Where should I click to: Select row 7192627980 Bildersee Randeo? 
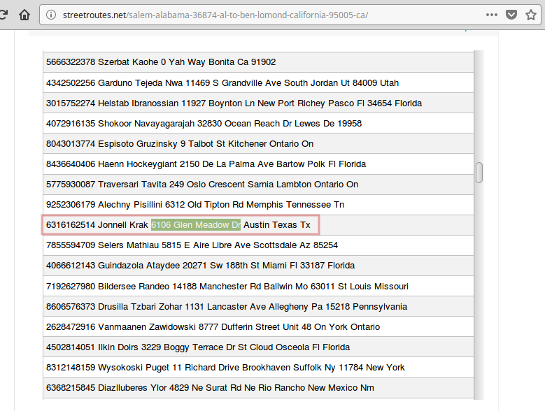(x=258, y=287)
